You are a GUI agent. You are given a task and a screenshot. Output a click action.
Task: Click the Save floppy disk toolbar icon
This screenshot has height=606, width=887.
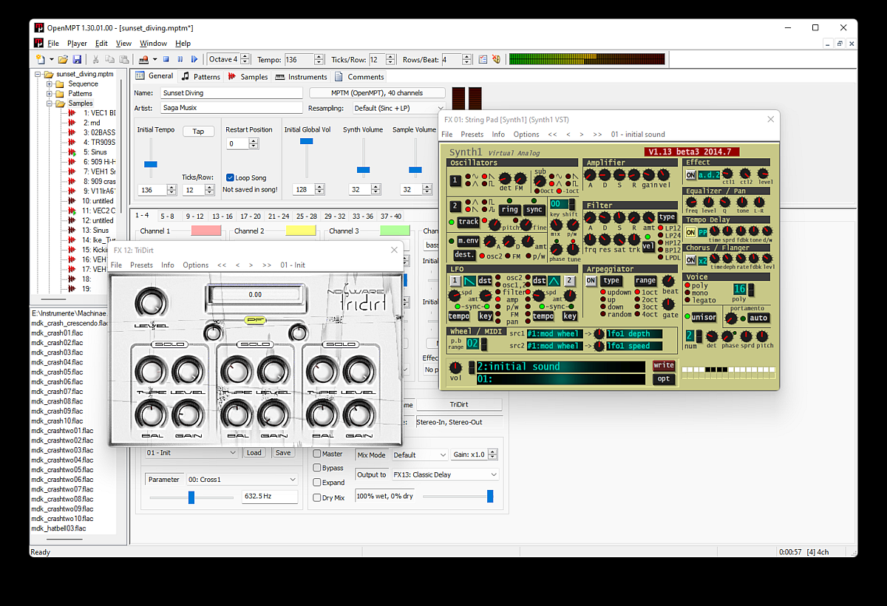click(x=77, y=59)
